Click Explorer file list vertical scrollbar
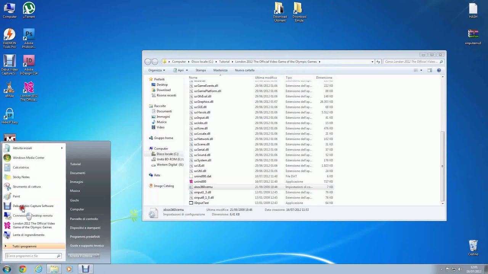Image resolution: width=488 pixels, height=274 pixels. [443, 167]
